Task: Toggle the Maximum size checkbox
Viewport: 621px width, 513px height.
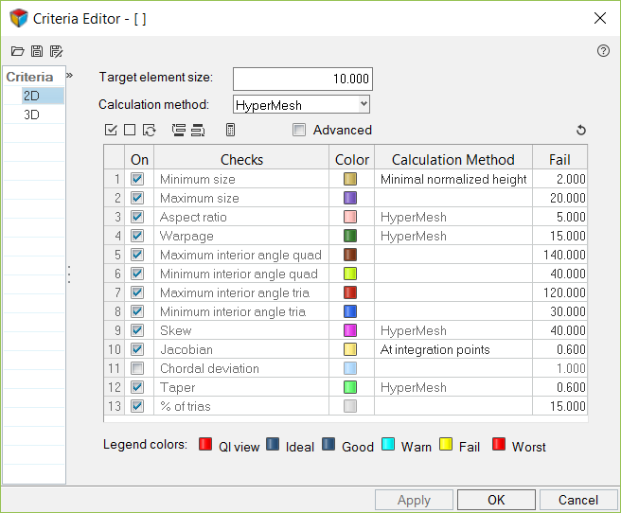Action: point(137,198)
